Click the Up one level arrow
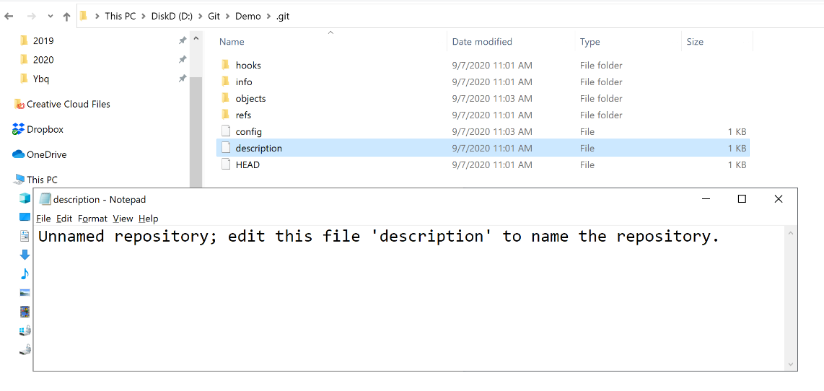Image resolution: width=824 pixels, height=391 pixels. [x=66, y=17]
